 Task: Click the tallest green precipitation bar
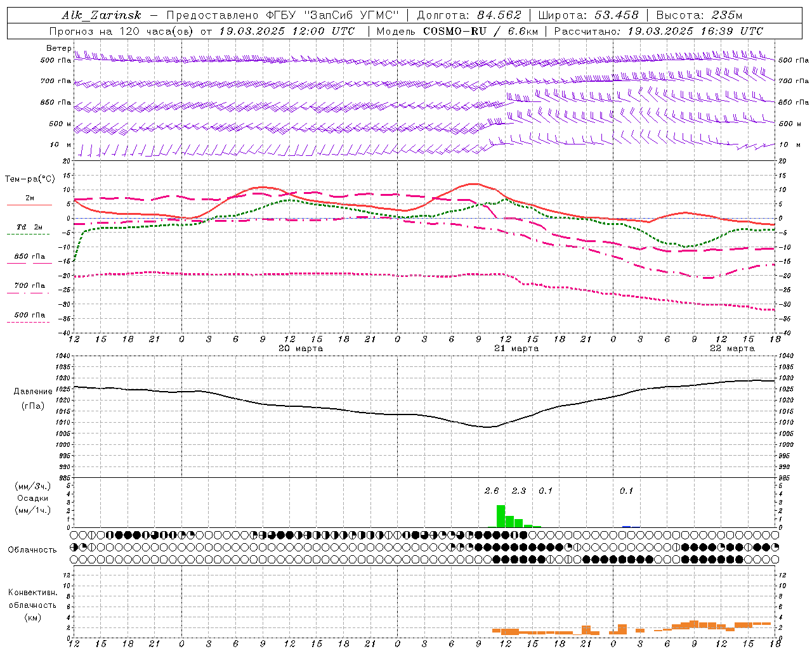(x=501, y=516)
